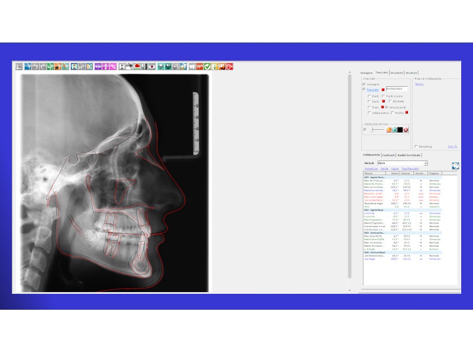Click the Copia link

[x=395, y=169]
